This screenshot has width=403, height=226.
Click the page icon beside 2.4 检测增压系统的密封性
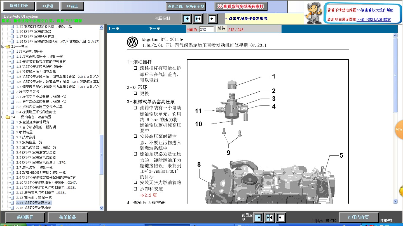[x=12, y=112]
